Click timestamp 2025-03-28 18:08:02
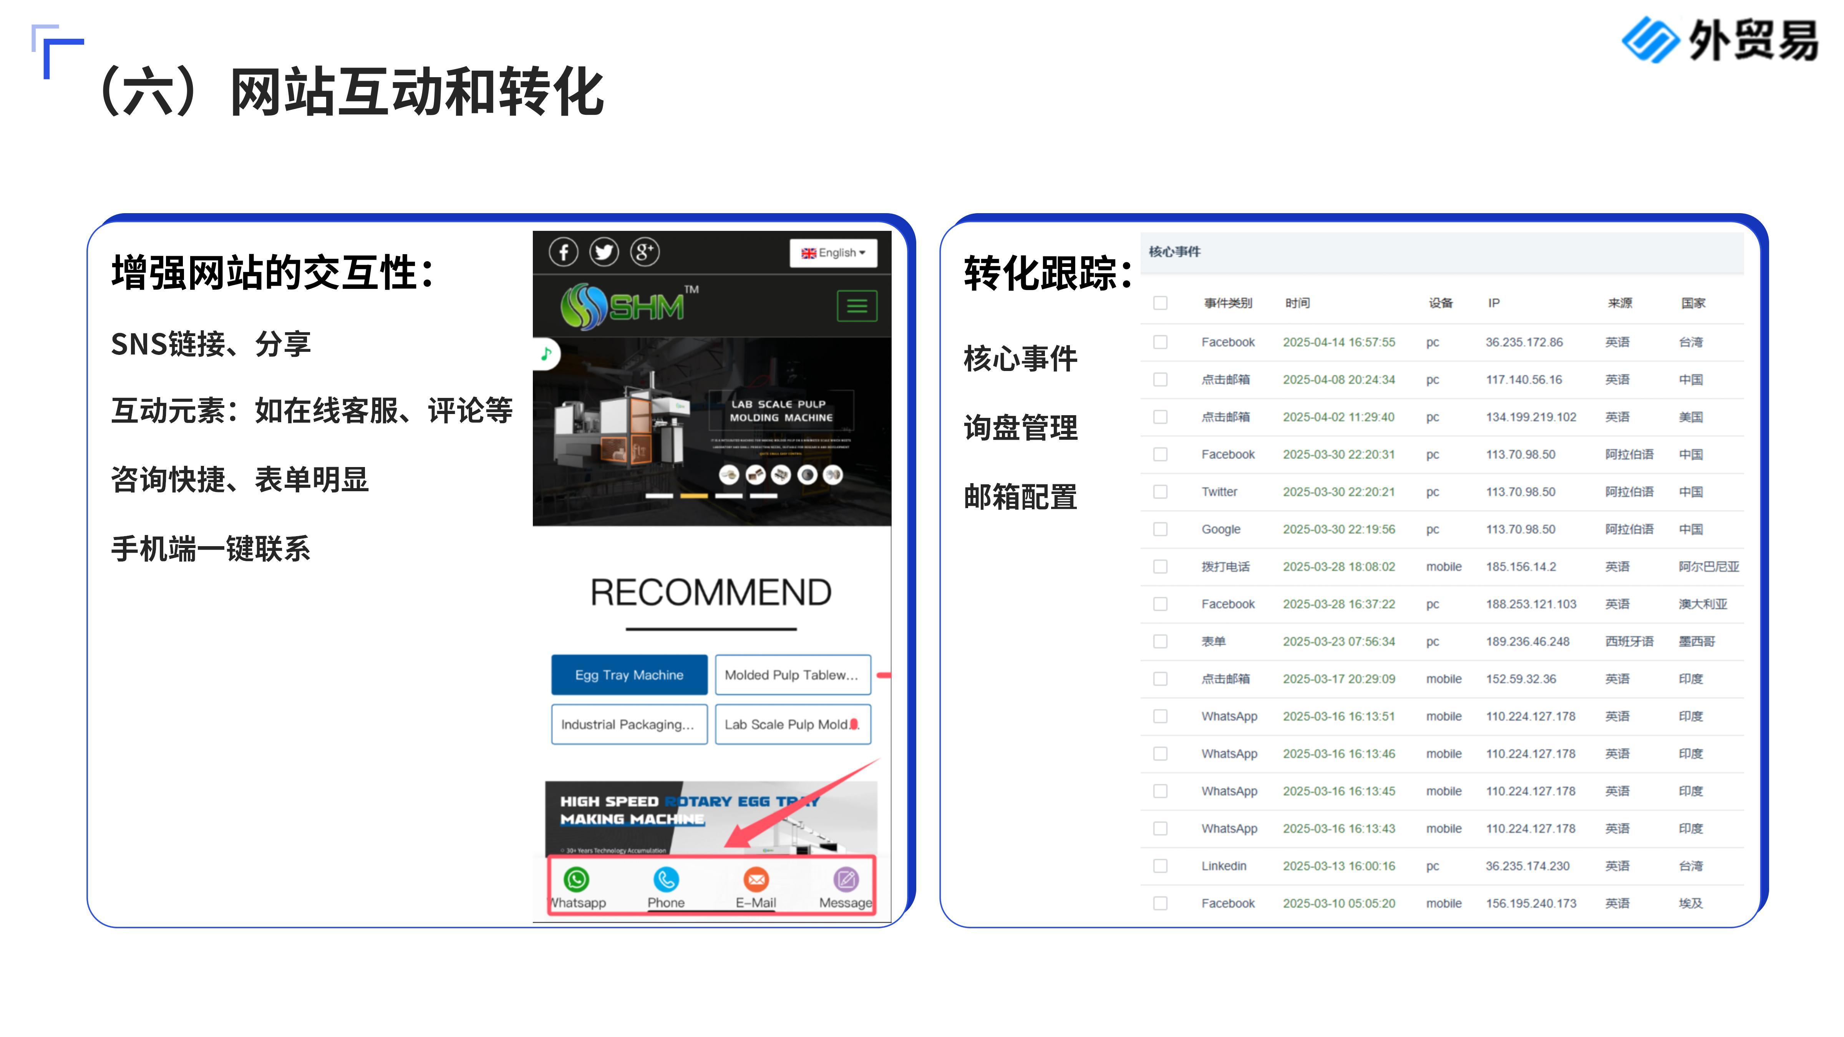 1338,567
